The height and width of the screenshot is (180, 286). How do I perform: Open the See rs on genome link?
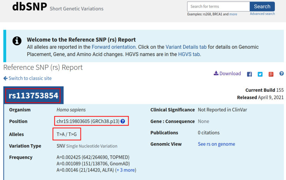[216, 144]
